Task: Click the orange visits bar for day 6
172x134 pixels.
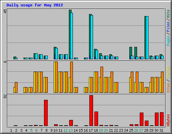Action: tap(36, 82)
